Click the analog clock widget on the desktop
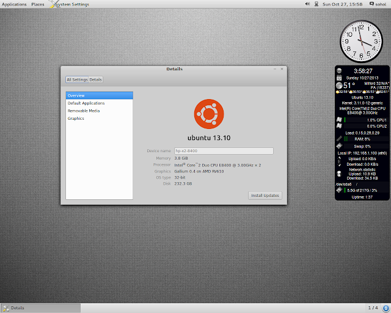This screenshot has width=391, height=313. coord(361,41)
